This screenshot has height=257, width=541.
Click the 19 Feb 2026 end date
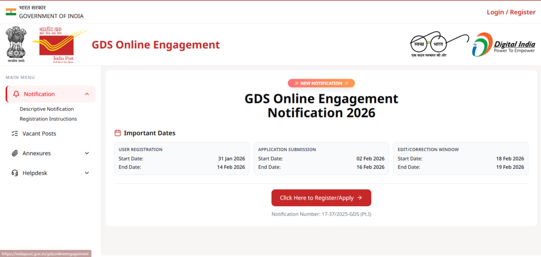[510, 167]
